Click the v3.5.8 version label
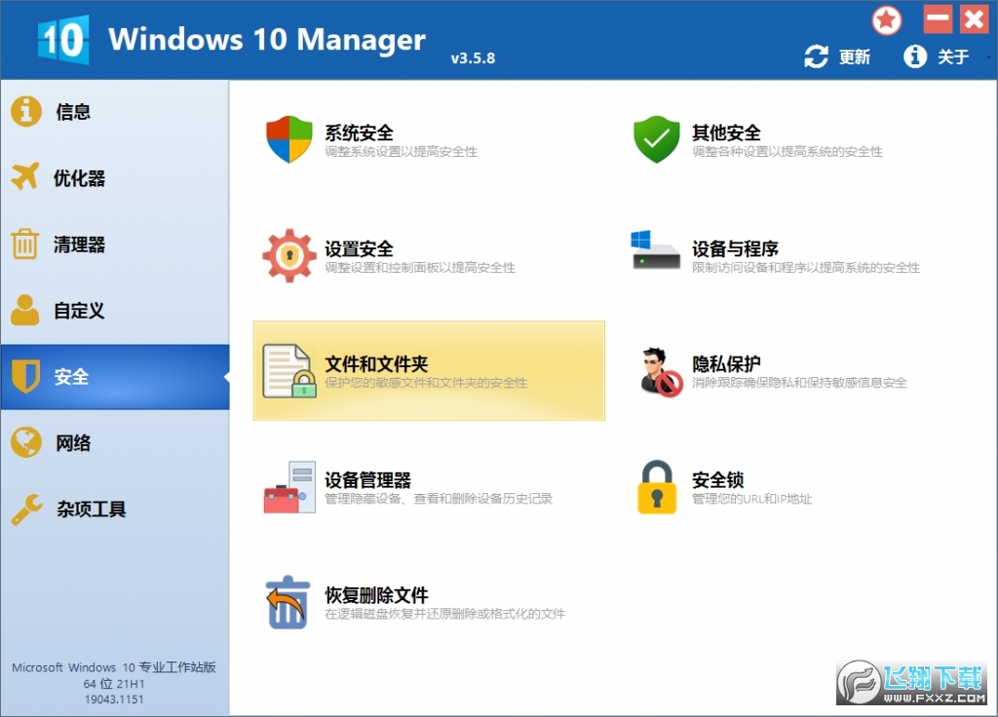The image size is (998, 717). [473, 57]
